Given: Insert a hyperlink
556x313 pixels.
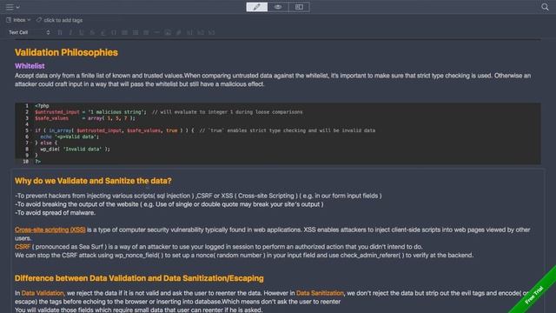Looking at the screenshot, I should click(179, 33).
